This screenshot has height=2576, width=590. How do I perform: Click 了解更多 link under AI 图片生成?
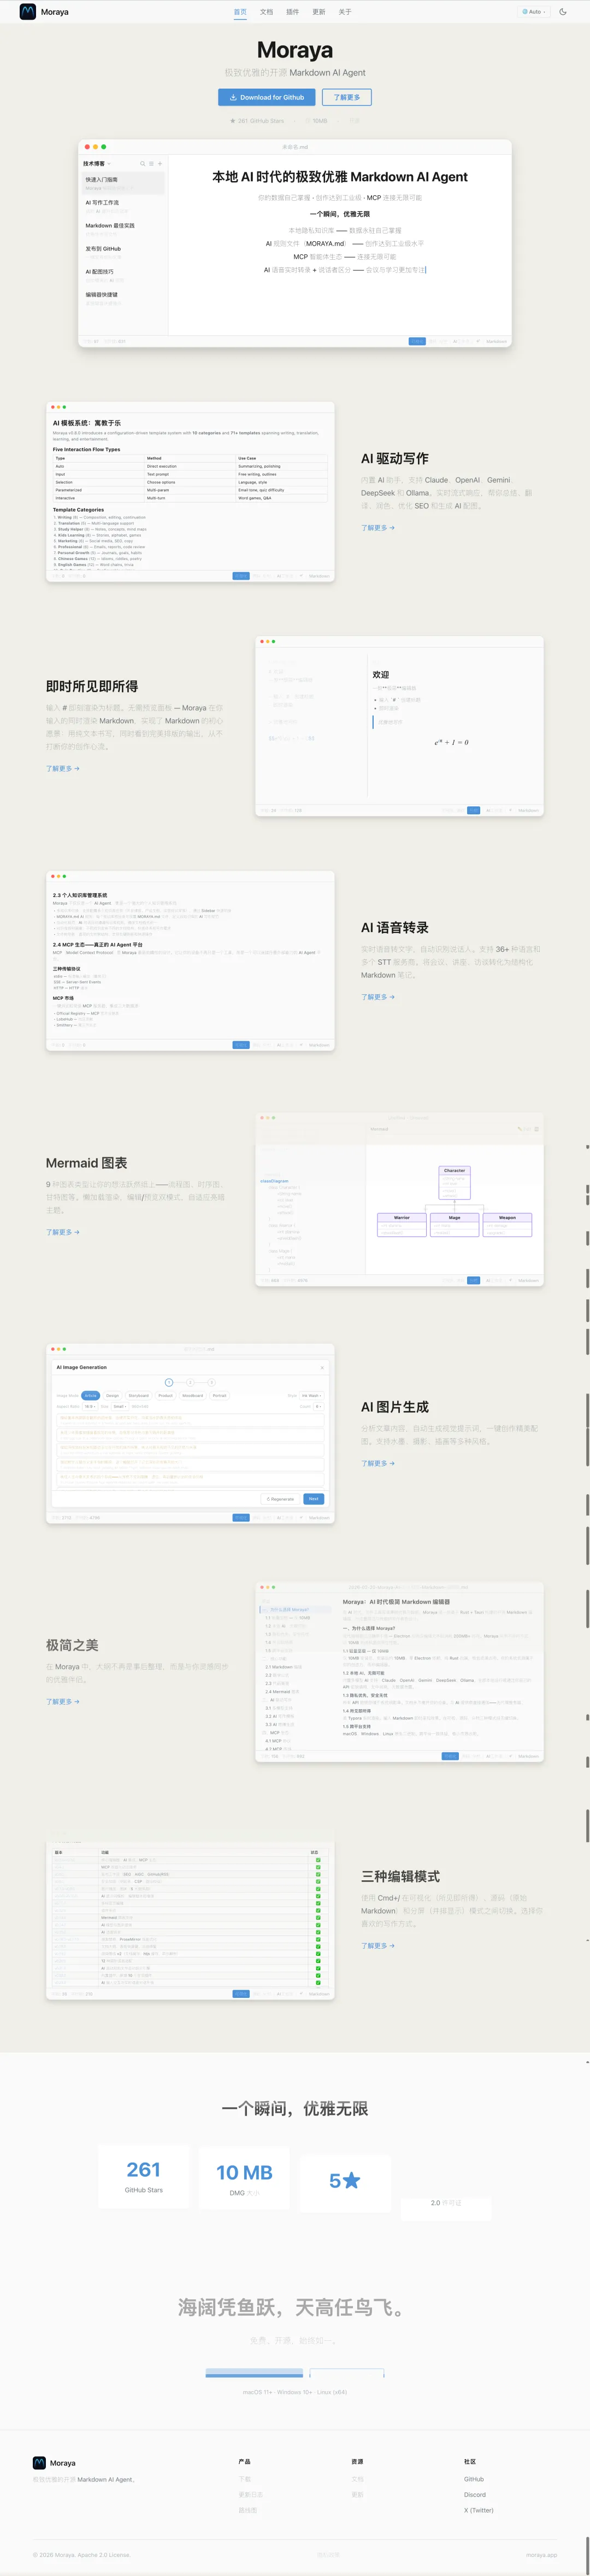377,1463
